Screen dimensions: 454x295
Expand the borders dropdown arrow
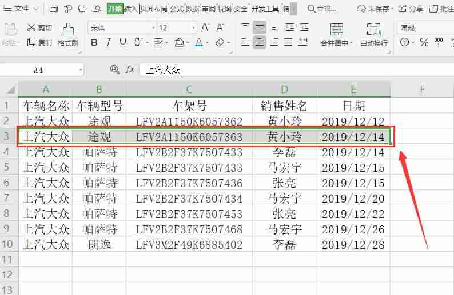click(x=147, y=43)
